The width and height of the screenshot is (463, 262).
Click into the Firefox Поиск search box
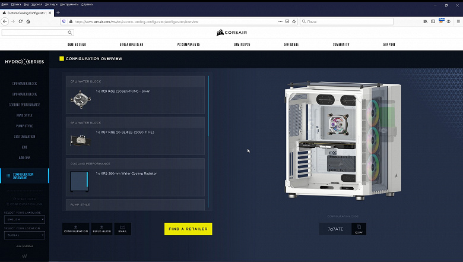click(347, 21)
